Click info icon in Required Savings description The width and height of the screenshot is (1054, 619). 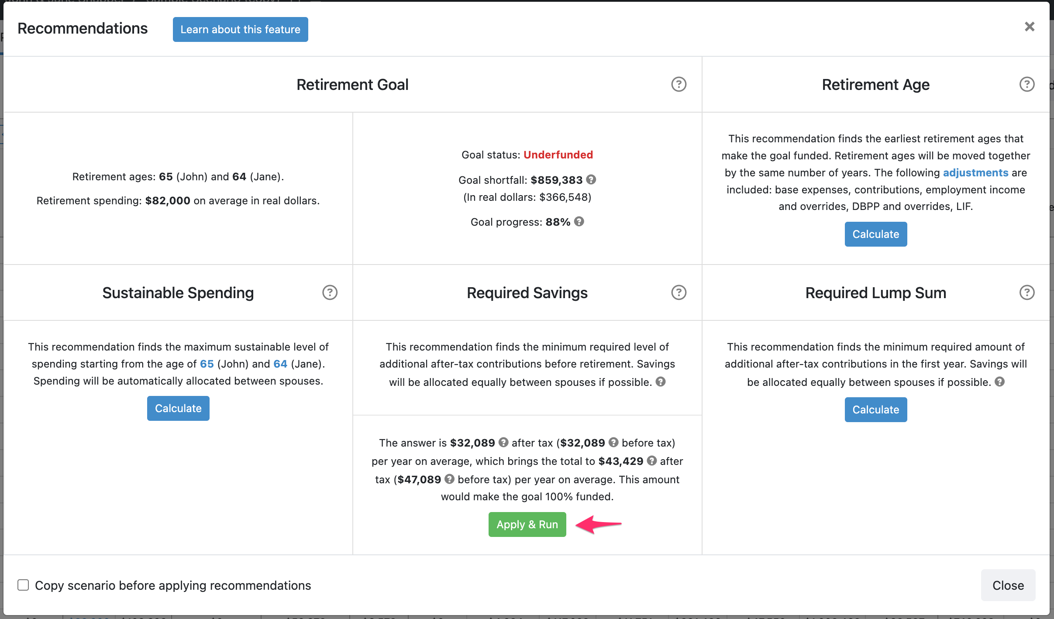click(661, 382)
